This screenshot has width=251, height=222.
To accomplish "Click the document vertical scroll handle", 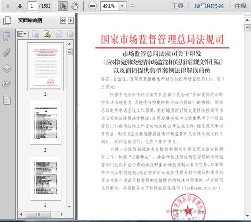I will click(247, 28).
